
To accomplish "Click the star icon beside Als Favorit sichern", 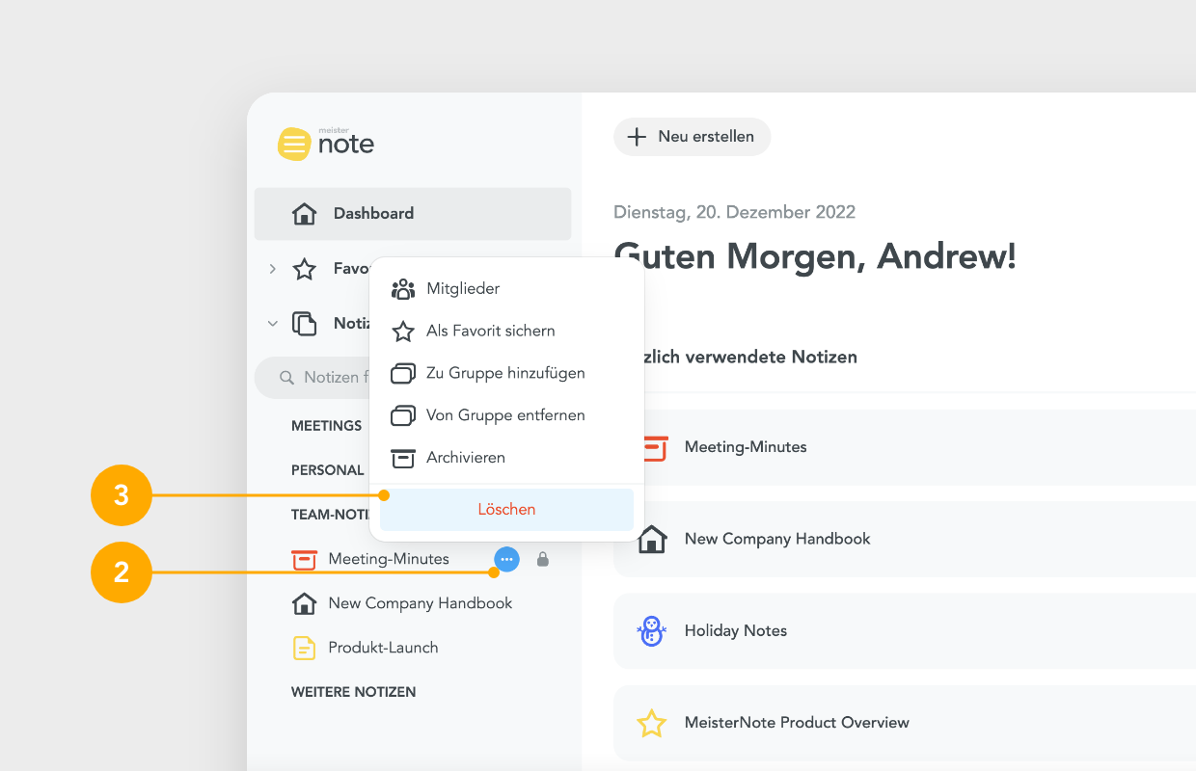I will [403, 332].
